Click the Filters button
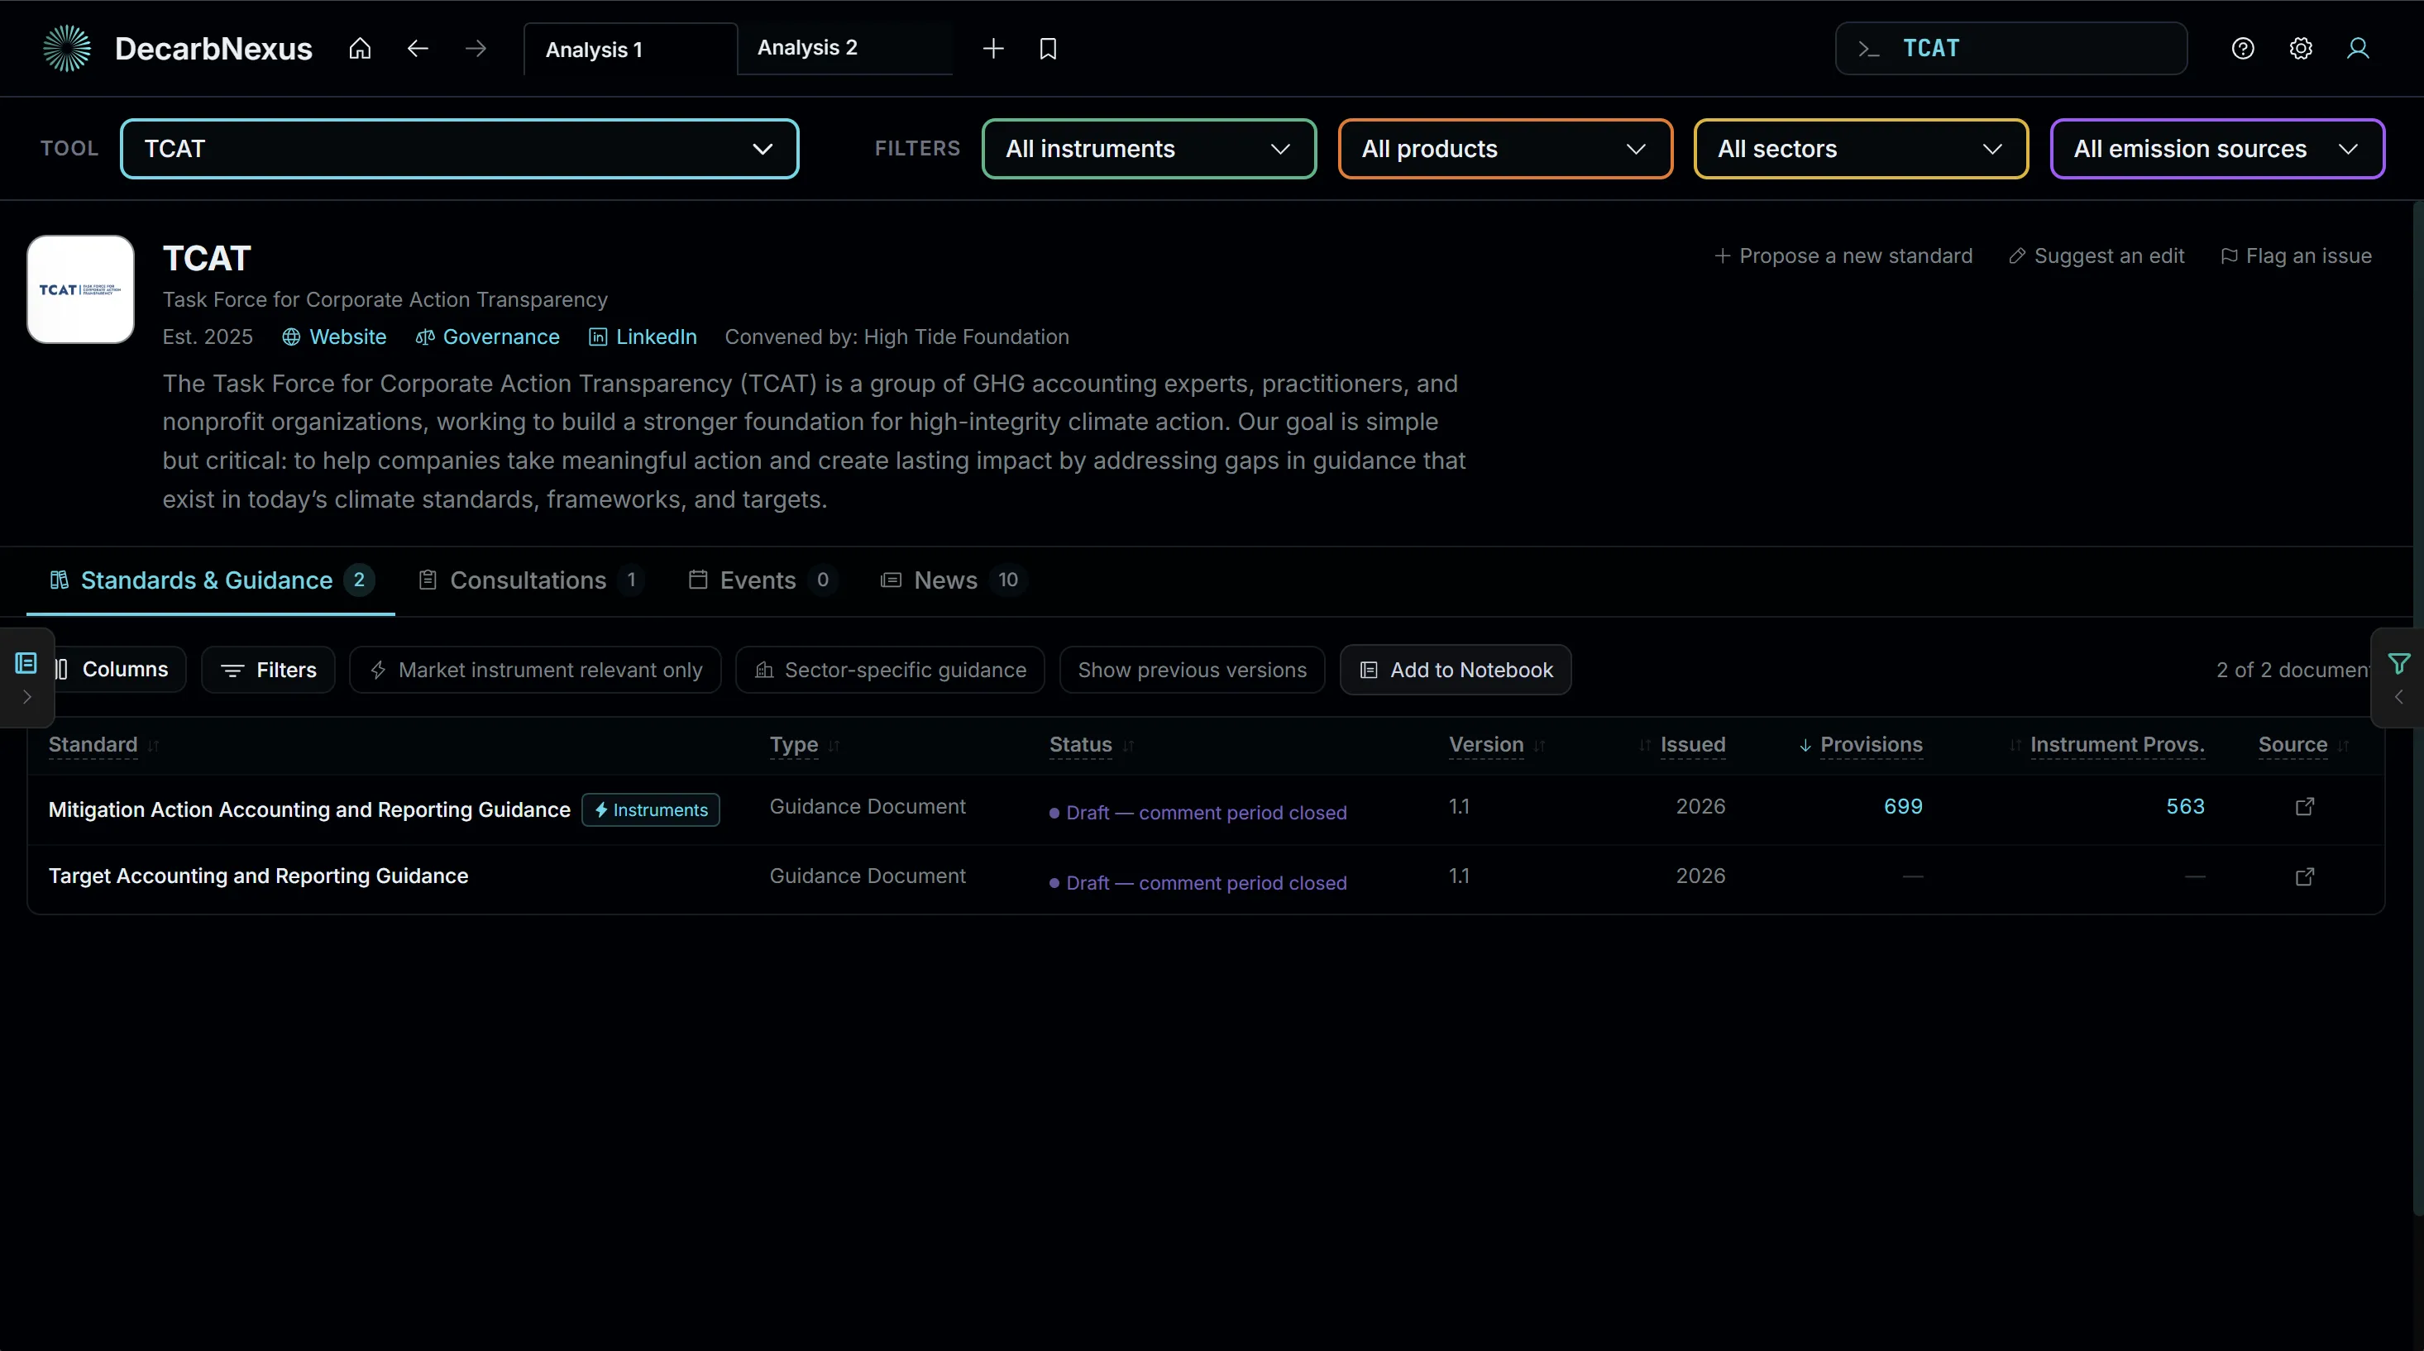 (268, 670)
